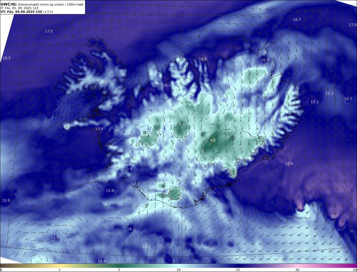Click the map value 22.7
This screenshot has width=357, height=272.
click(x=334, y=216)
